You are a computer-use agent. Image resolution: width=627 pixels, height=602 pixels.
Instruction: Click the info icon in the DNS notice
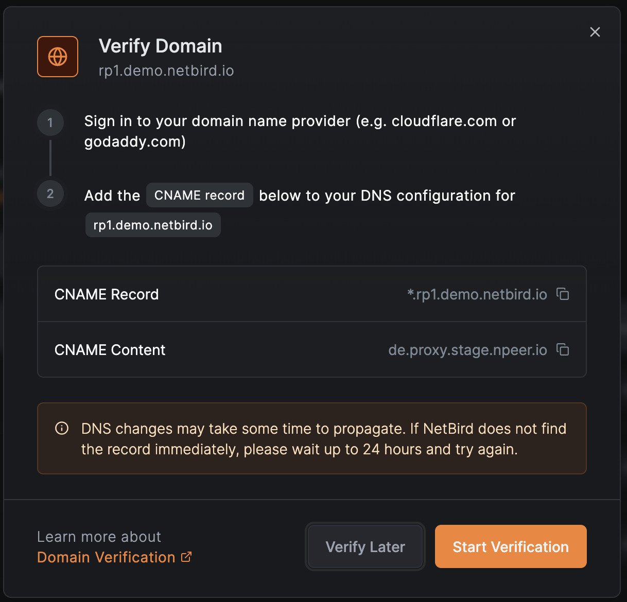62,429
